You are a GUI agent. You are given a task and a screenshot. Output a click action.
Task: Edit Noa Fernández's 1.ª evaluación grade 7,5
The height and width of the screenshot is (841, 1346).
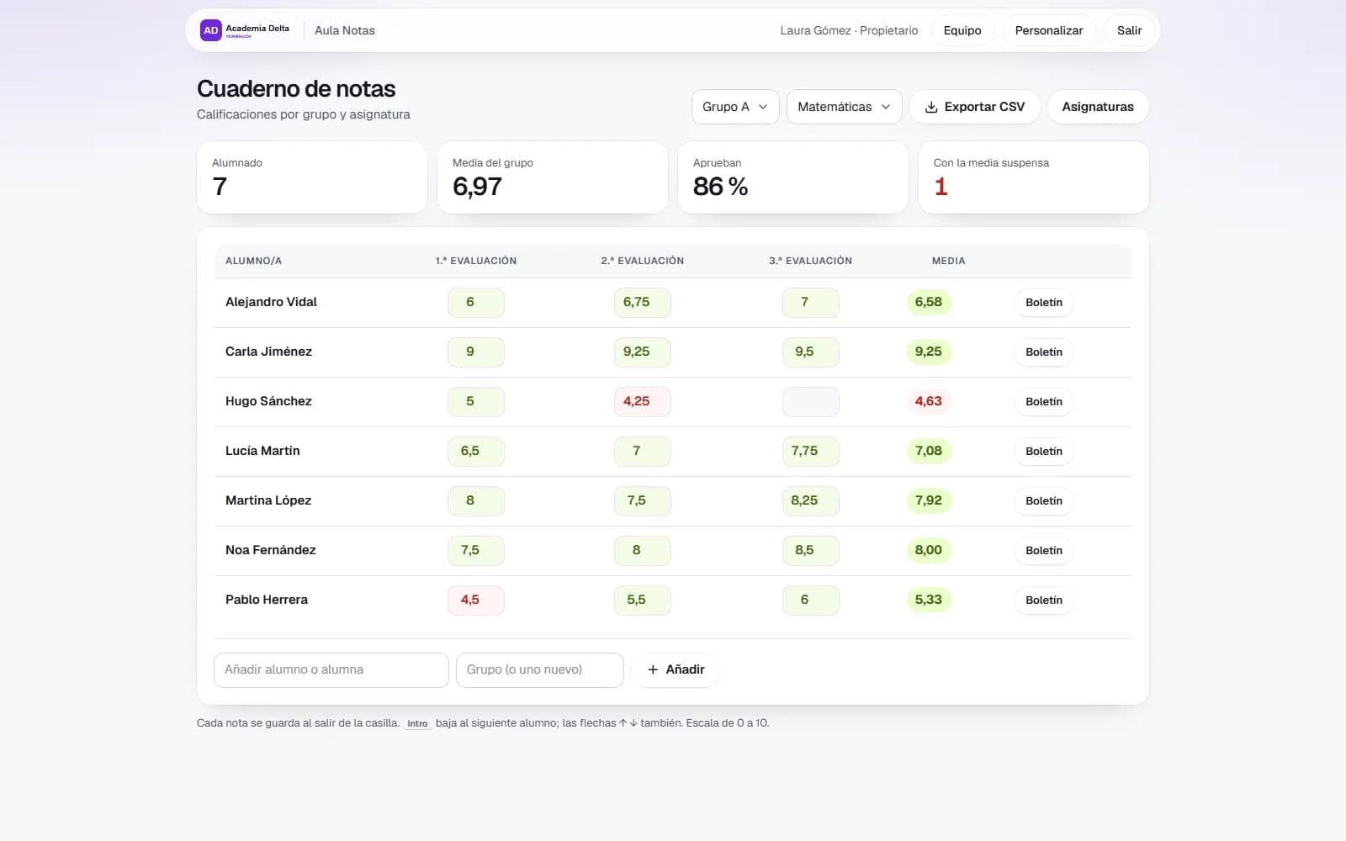[476, 551]
